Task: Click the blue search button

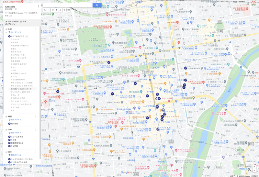Action: pos(97,5)
